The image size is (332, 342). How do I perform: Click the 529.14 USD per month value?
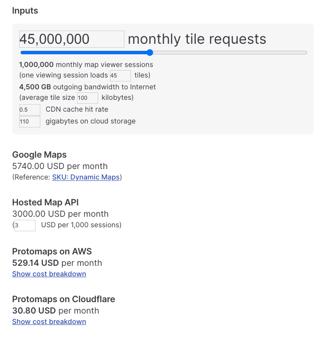coord(57,263)
